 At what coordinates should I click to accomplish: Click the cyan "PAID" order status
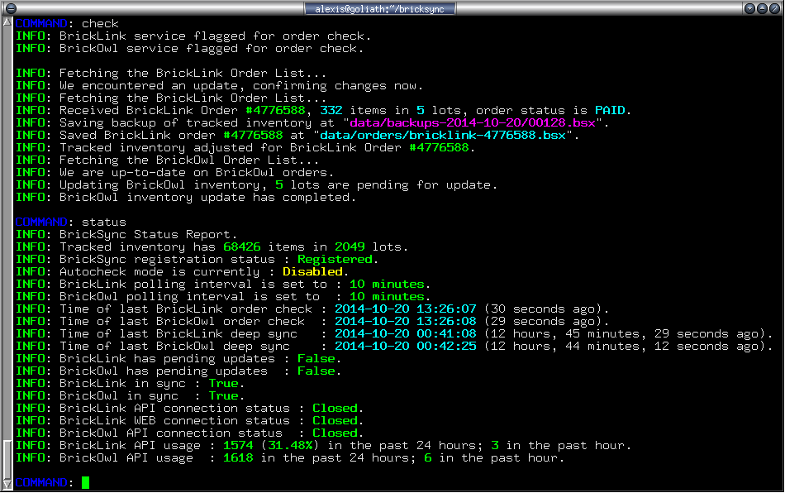(x=611, y=110)
